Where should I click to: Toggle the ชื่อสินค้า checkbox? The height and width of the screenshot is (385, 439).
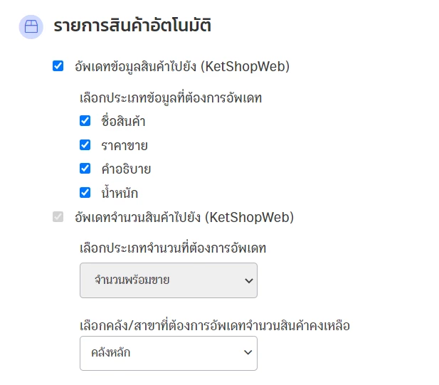click(85, 121)
